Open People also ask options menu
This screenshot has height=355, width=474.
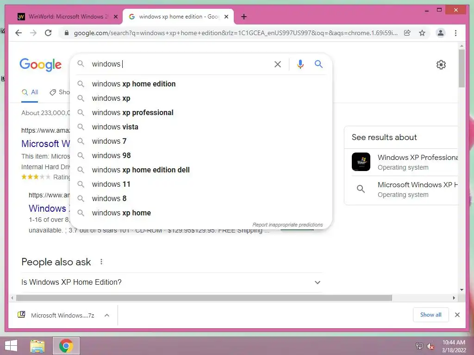[101, 262]
